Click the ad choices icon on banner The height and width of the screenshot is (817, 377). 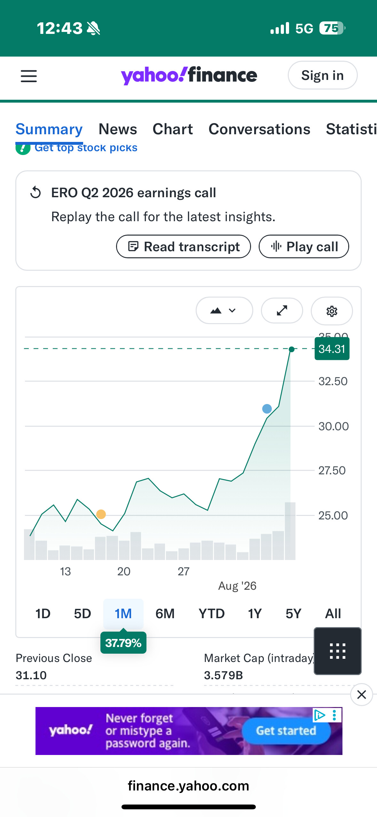tap(320, 715)
